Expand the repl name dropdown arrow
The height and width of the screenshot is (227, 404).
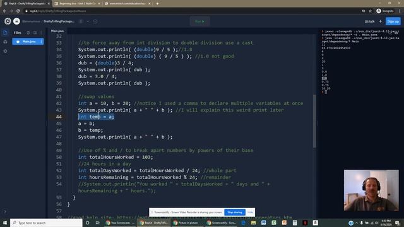point(88,21)
